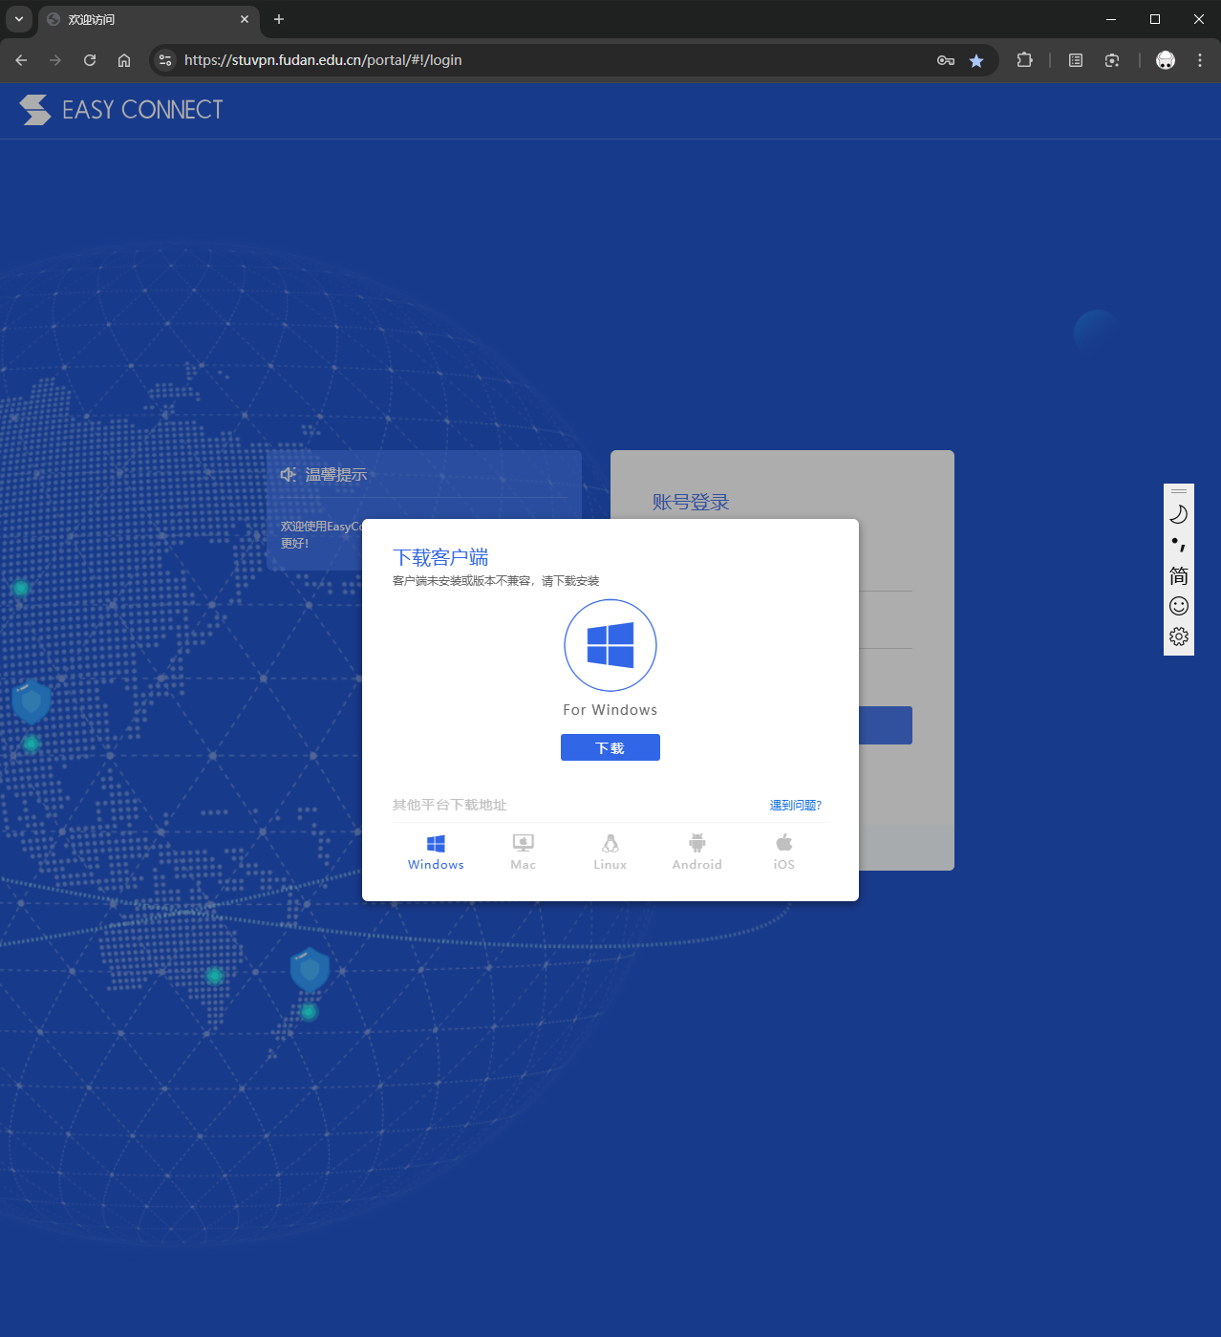The image size is (1221, 1337).
Task: Open a new browser tab
Action: [279, 19]
